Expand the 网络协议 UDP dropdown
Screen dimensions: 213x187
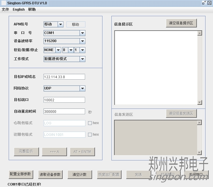[82, 88]
